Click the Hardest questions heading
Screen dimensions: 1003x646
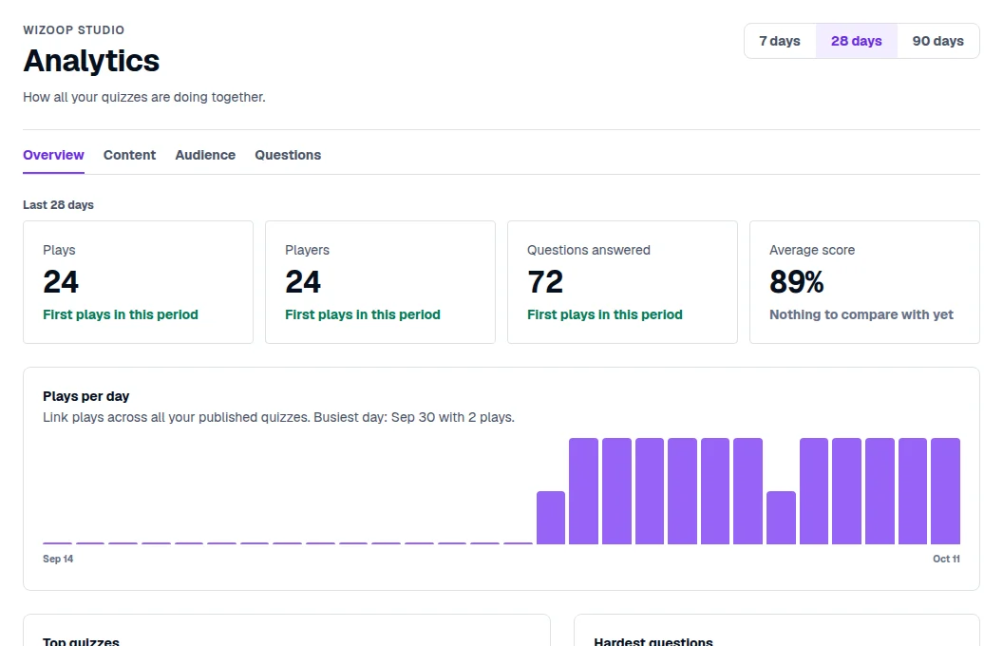click(x=653, y=640)
